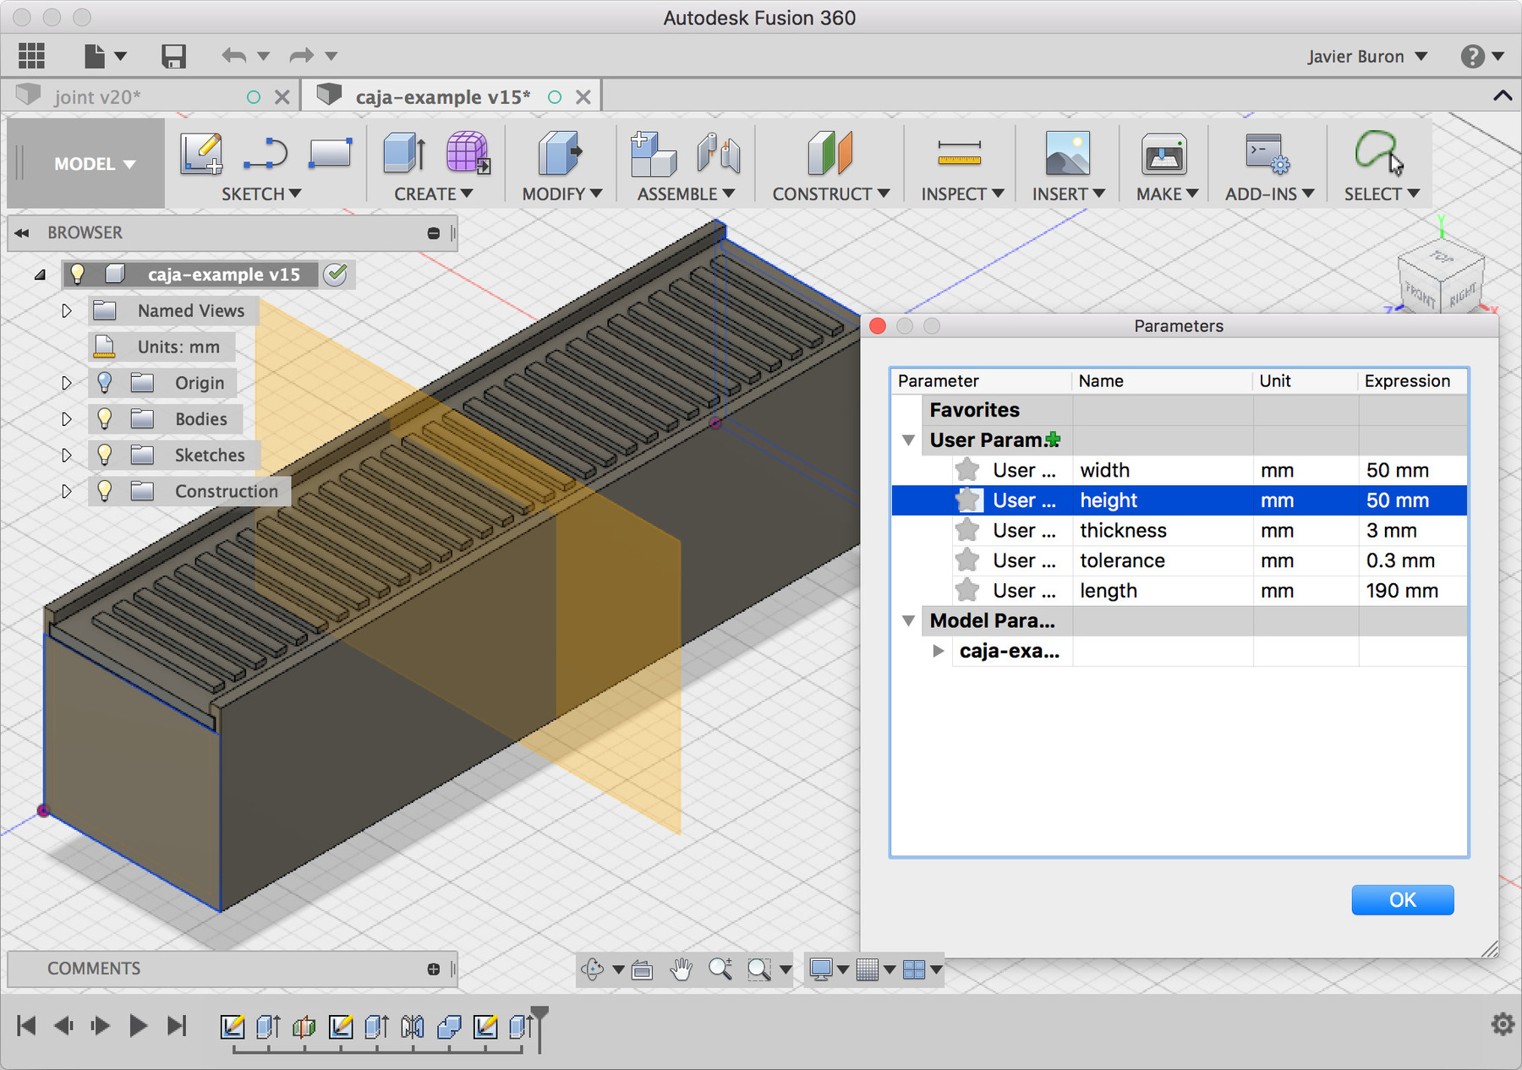Screen dimensions: 1522x1070
Task: Switch to the caja-example v15 tab
Action: tap(442, 97)
